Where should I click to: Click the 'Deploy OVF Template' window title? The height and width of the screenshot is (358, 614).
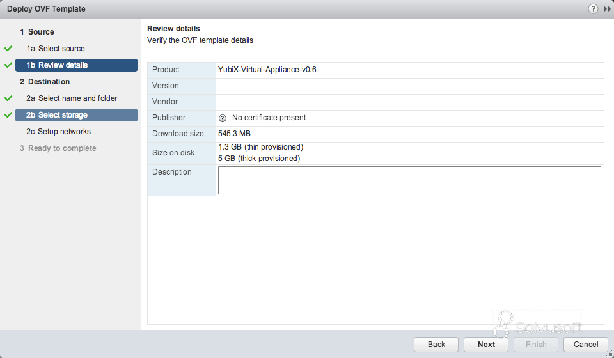46,8
